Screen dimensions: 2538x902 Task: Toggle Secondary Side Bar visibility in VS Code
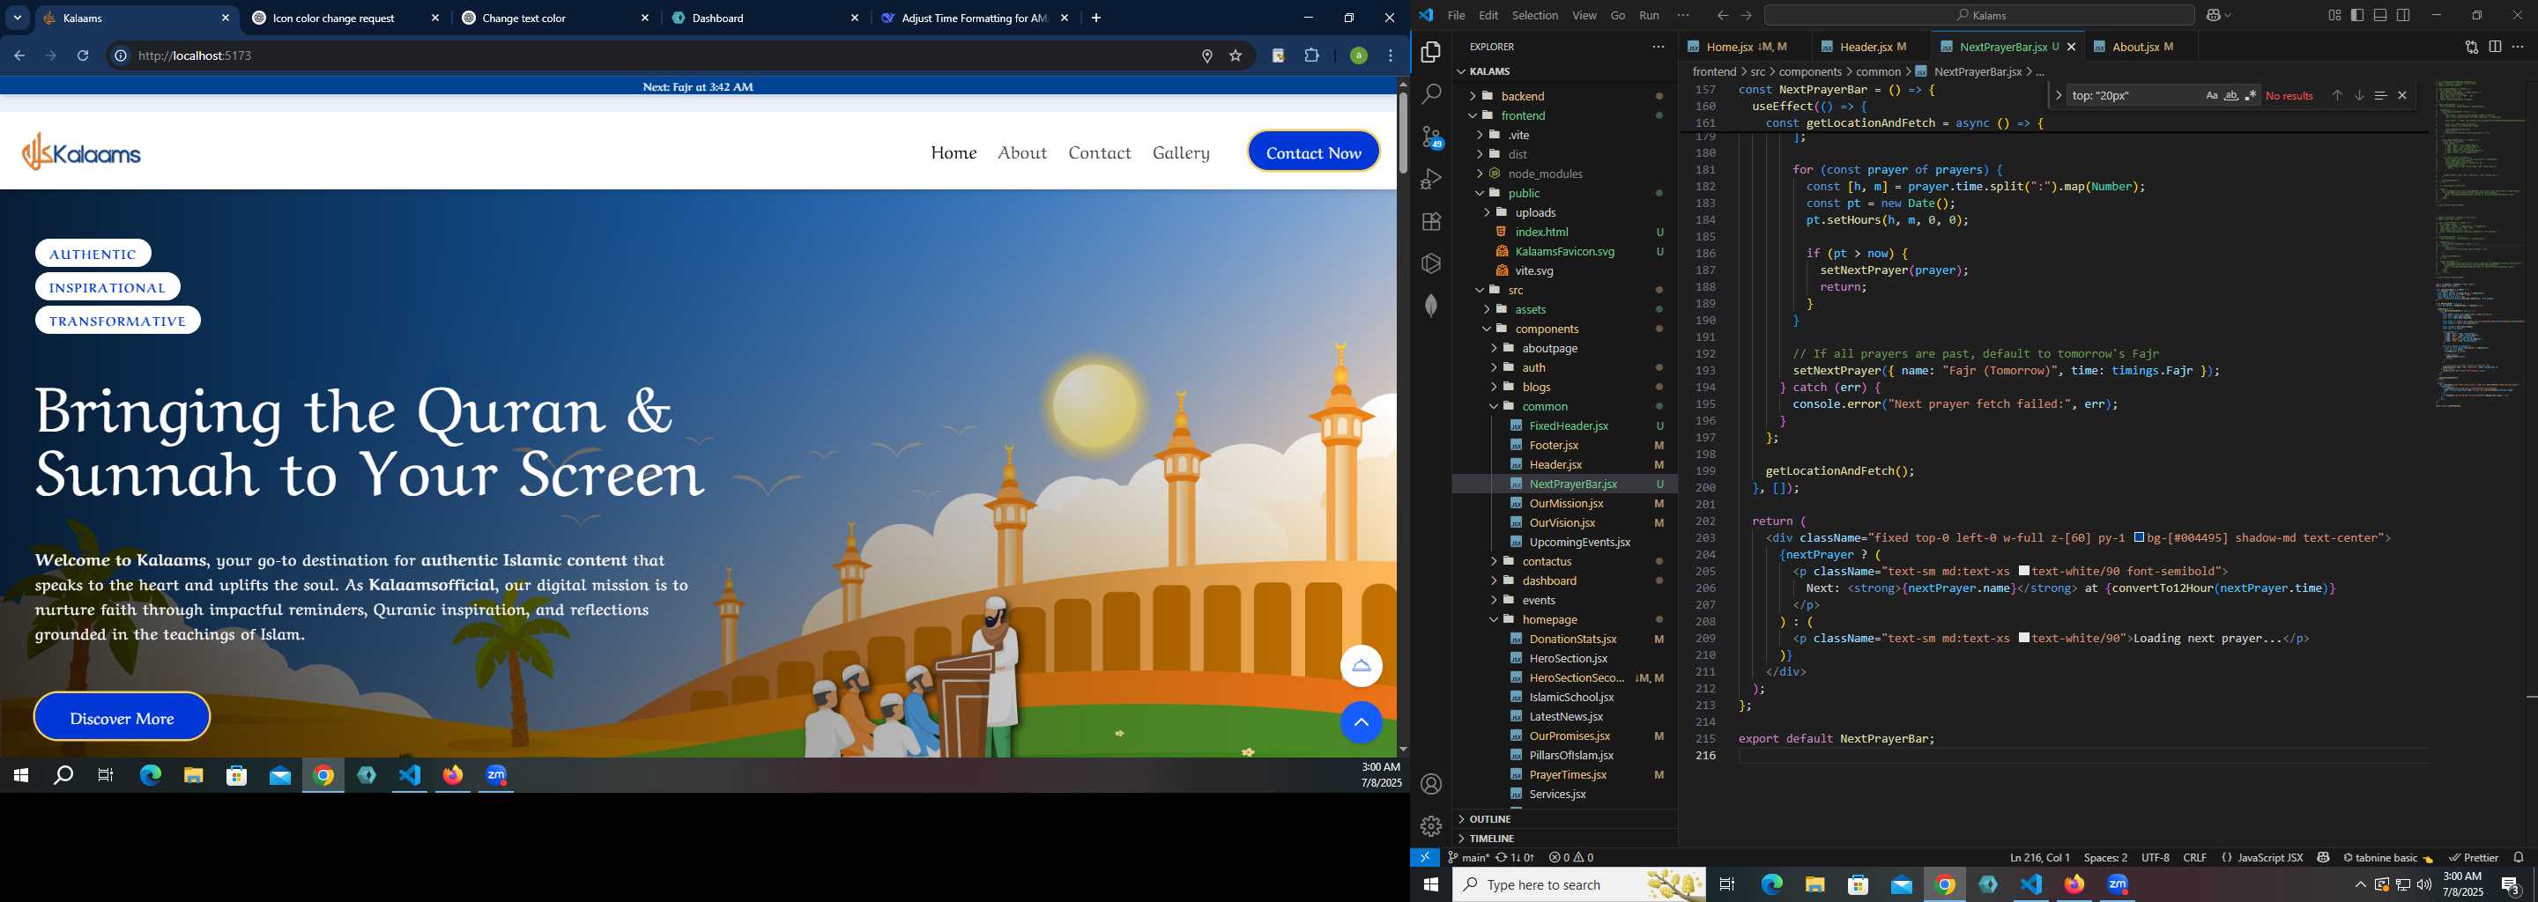pos(2403,15)
